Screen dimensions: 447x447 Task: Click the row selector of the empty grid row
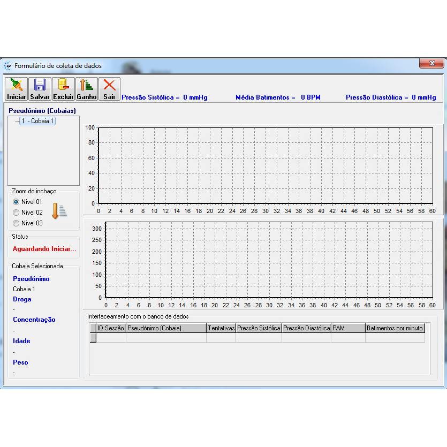pyautogui.click(x=93, y=338)
